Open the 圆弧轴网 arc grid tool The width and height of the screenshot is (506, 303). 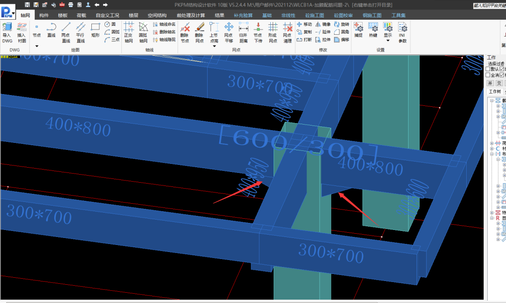point(143,32)
